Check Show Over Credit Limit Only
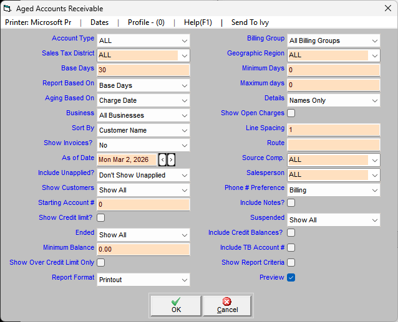Viewport: 398px width, 322px height. pos(101,263)
